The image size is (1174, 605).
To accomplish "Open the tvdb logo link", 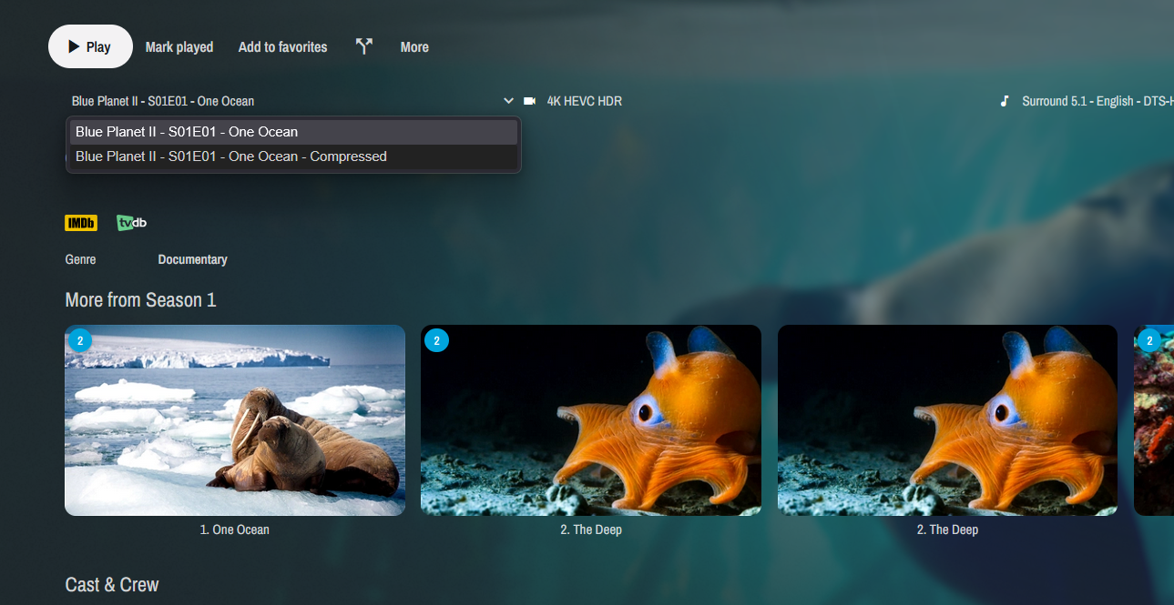I will [x=132, y=223].
